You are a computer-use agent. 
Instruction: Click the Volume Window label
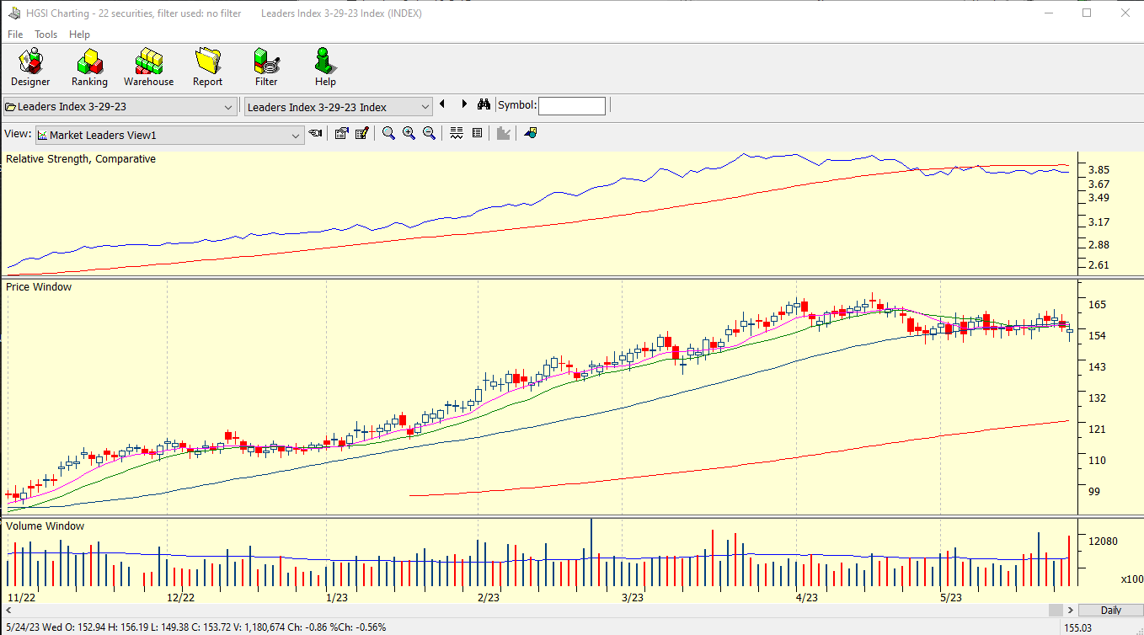click(45, 526)
